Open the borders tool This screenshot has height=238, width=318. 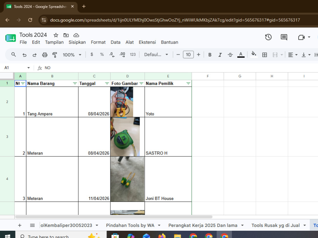coord(265,55)
